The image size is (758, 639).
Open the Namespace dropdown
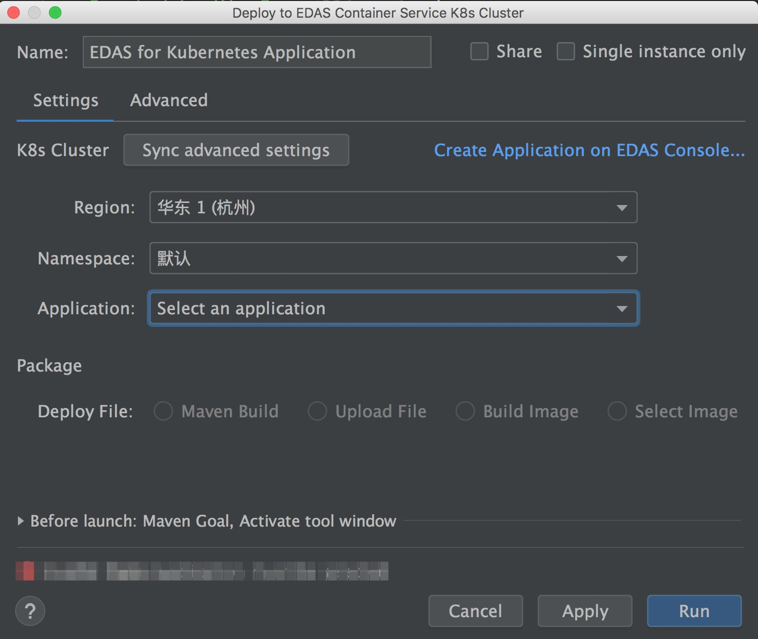(x=393, y=258)
